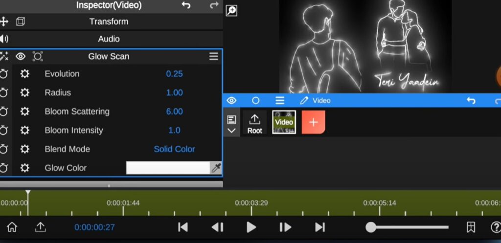This screenshot has height=243, width=501.
Task: Toggle Glow Scan effect visibility eye
Action: [x=21, y=56]
